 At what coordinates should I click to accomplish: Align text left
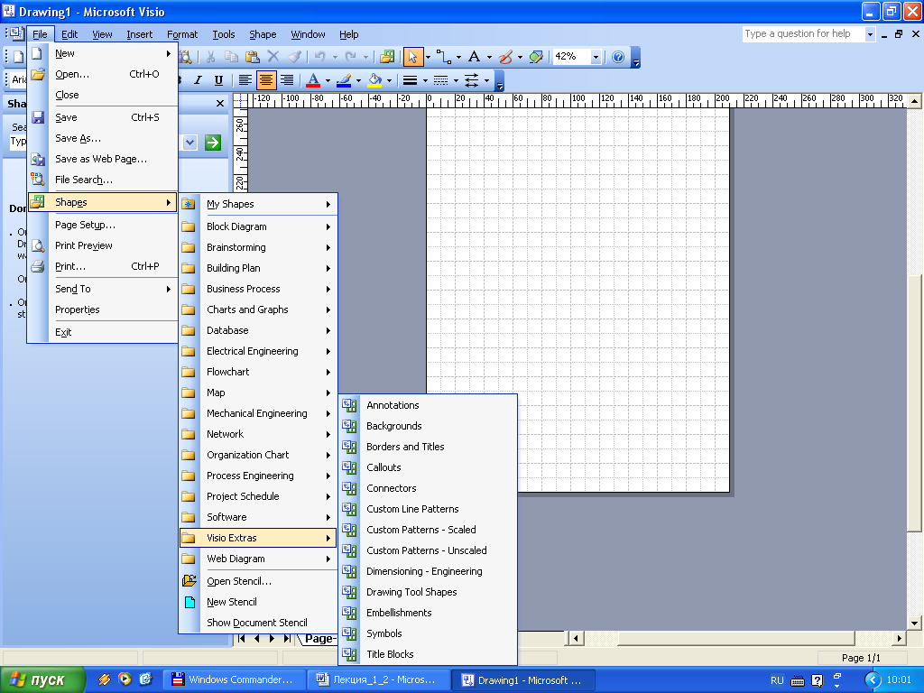point(245,80)
